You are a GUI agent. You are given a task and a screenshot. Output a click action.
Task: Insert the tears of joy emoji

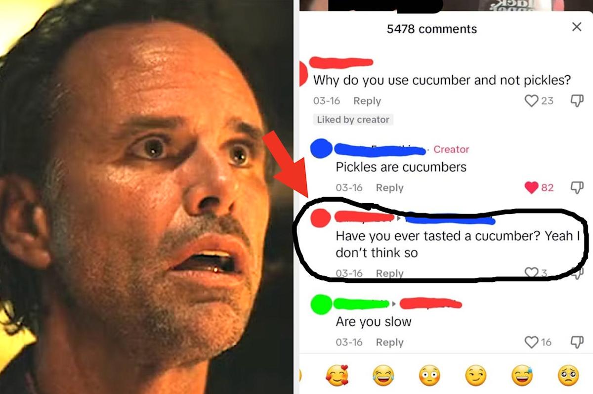(x=383, y=376)
